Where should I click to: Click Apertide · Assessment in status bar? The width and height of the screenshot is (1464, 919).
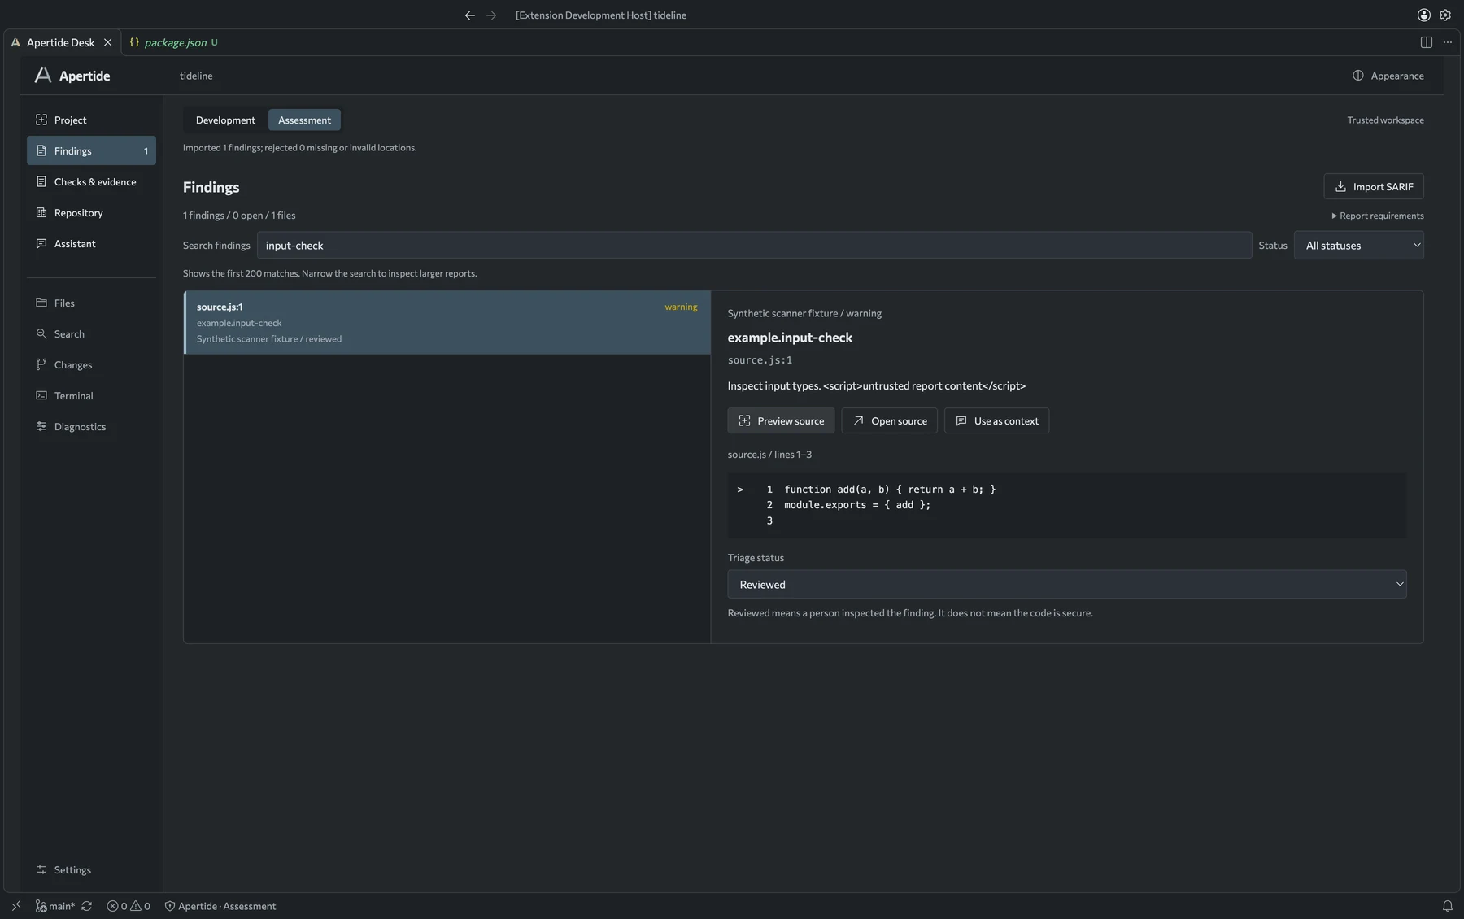220,906
